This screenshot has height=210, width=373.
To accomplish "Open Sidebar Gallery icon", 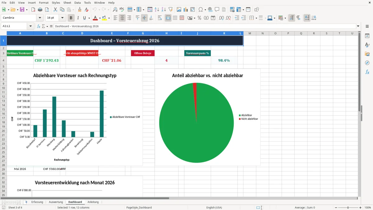I will (x=367, y=54).
